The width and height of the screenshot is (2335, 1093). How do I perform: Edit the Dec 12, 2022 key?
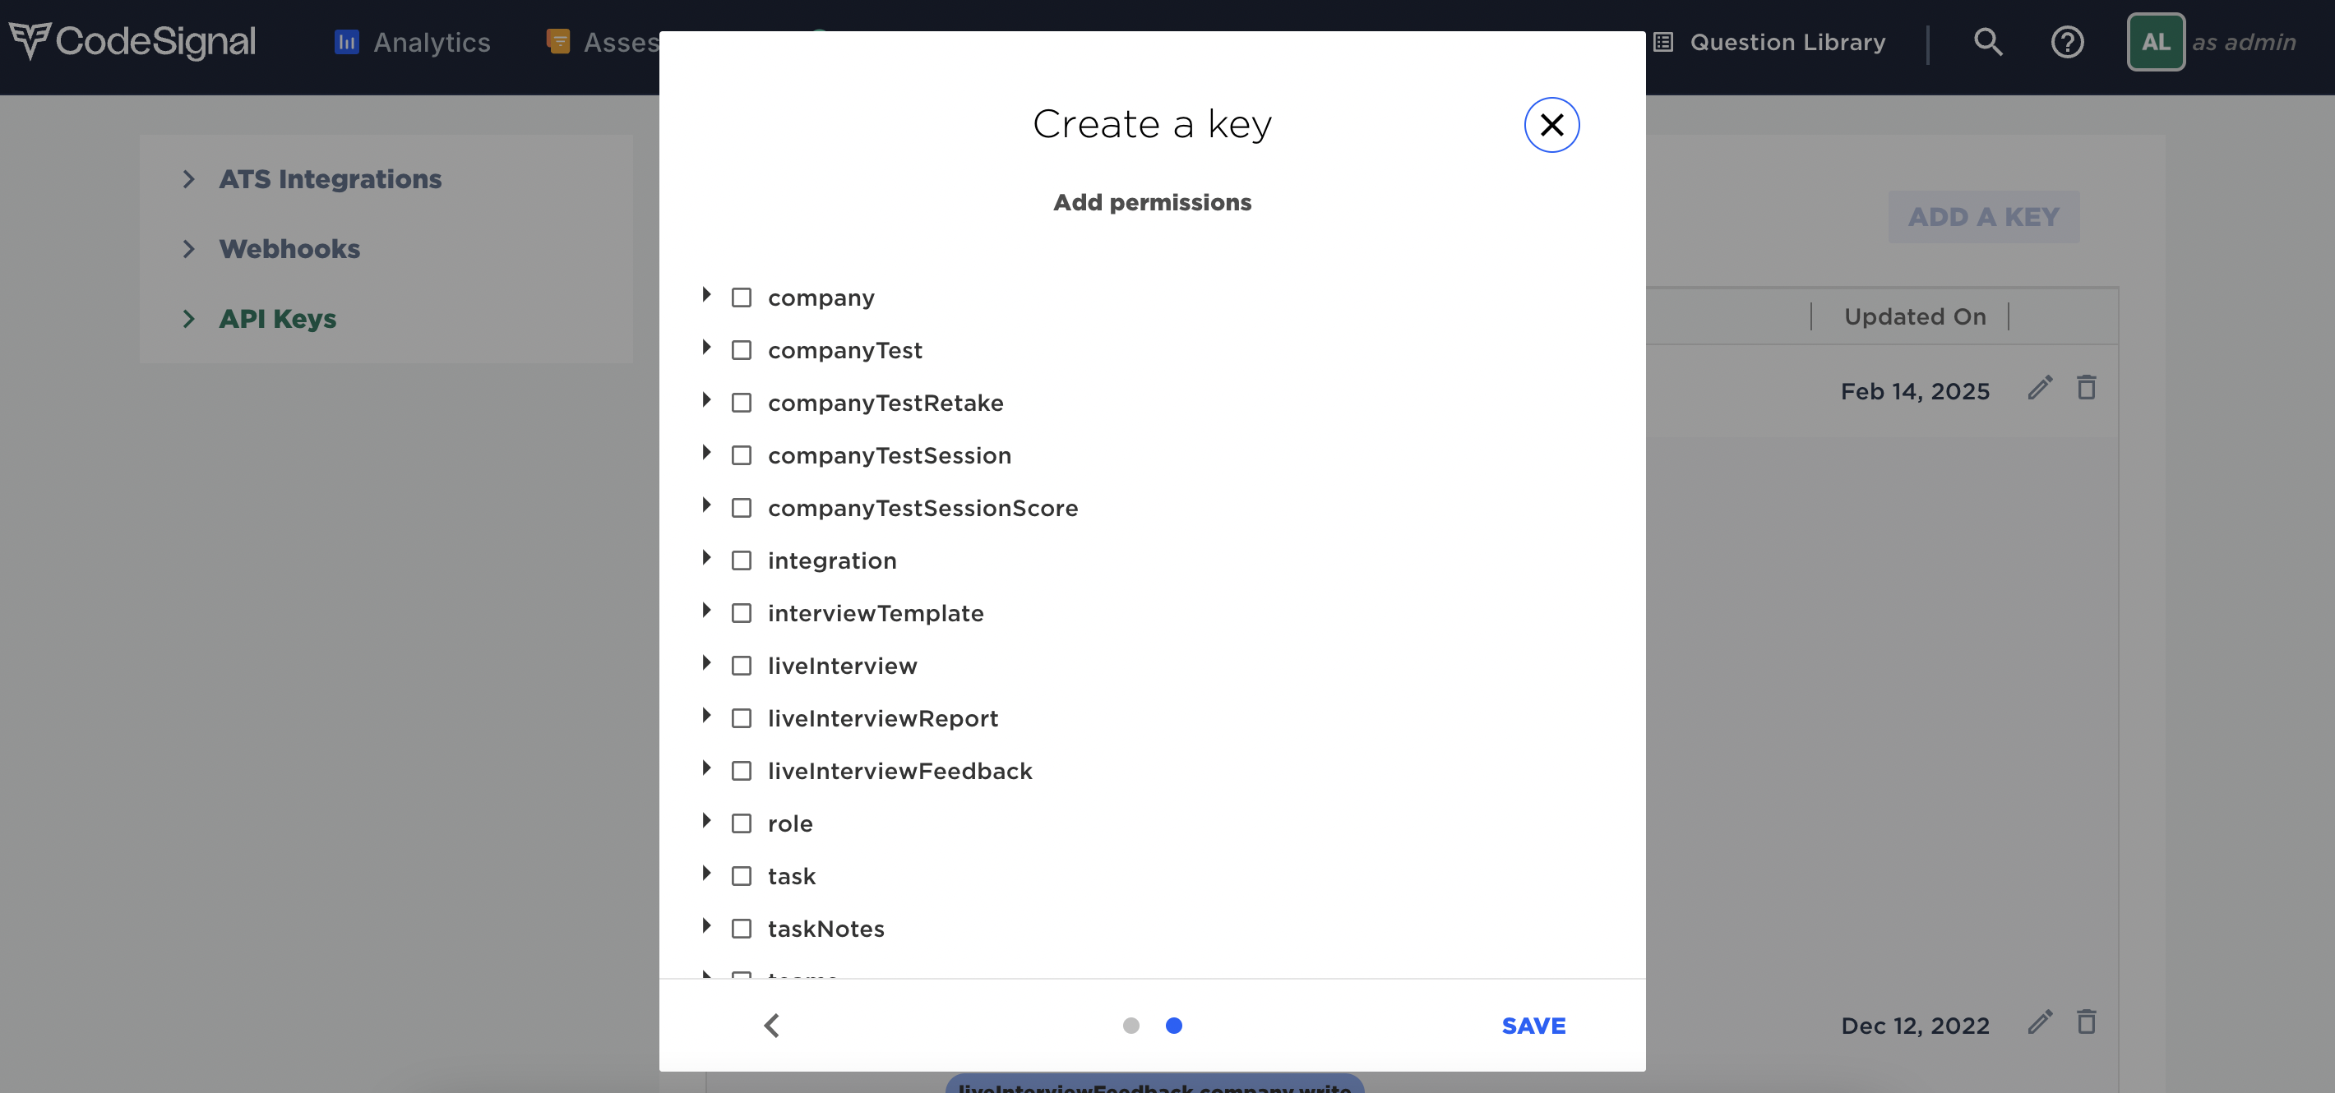click(2040, 1022)
